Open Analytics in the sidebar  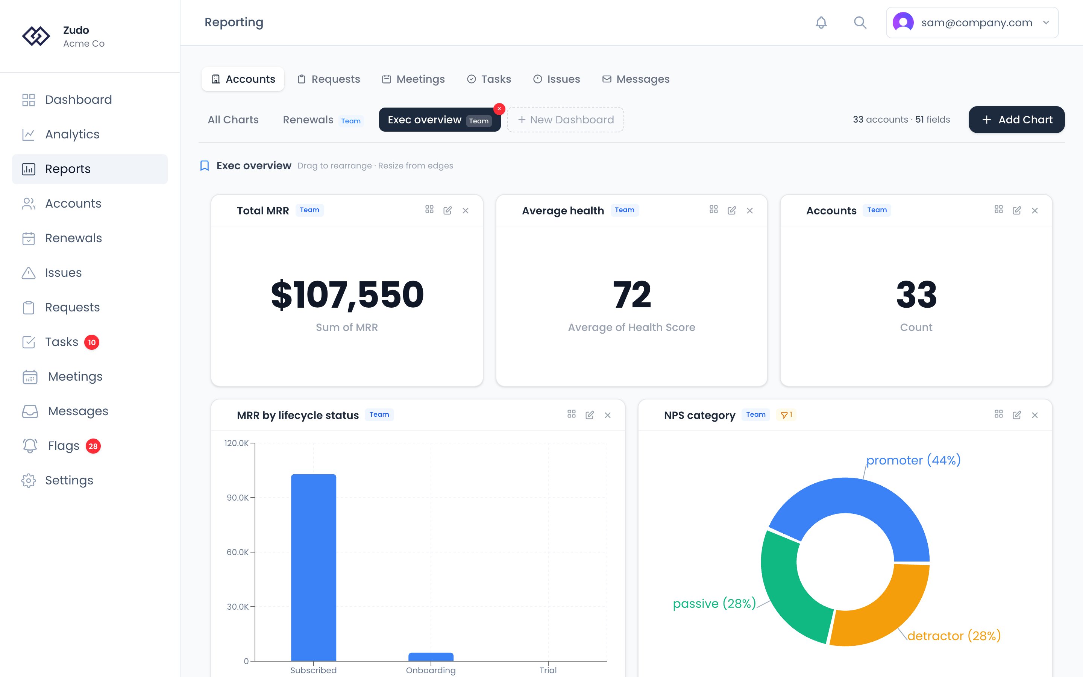[90, 134]
